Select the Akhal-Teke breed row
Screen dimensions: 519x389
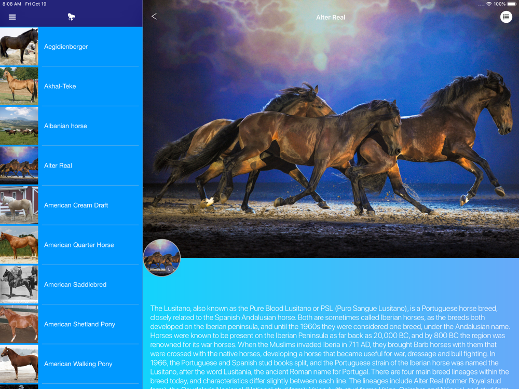pyautogui.click(x=71, y=86)
